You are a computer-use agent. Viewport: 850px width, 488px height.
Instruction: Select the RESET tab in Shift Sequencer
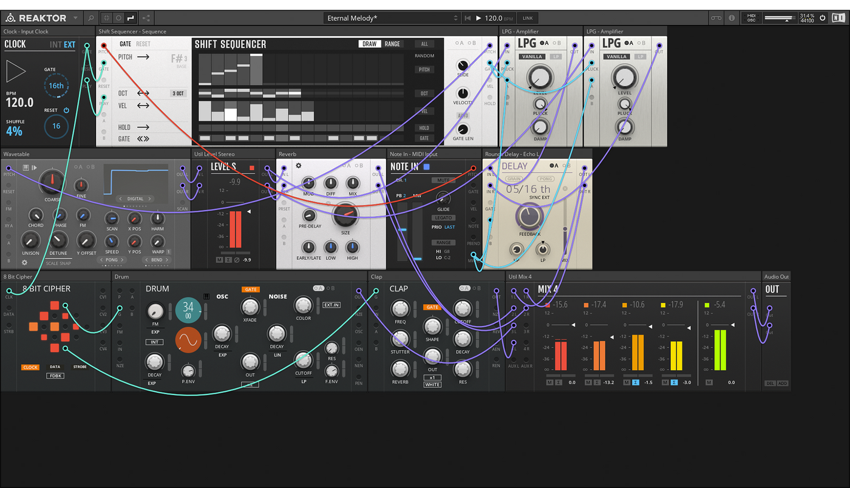click(x=143, y=44)
